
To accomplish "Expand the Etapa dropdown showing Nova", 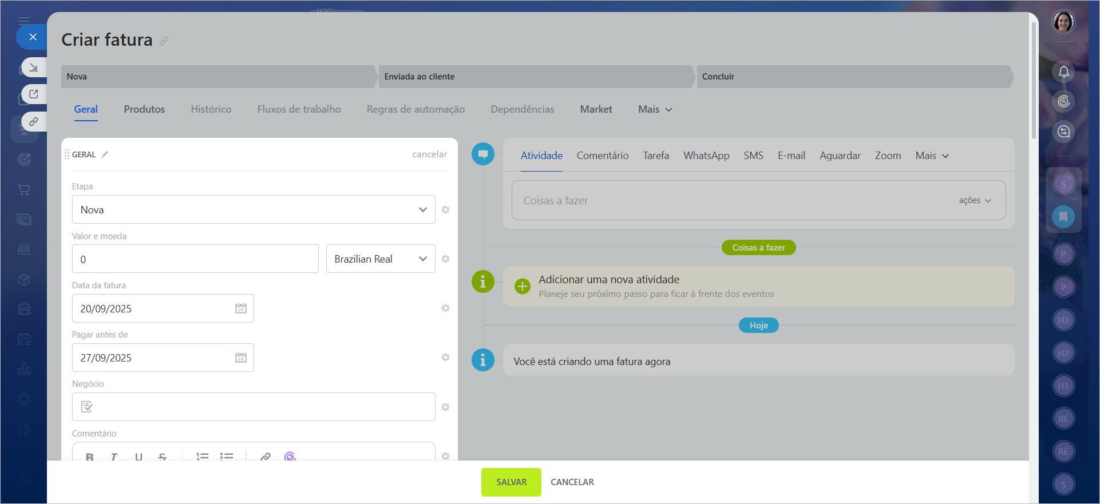I will (253, 210).
